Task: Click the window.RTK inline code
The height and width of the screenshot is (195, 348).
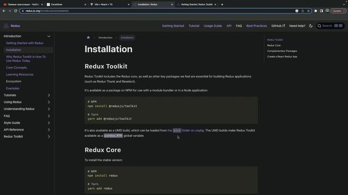Action: pos(113,136)
